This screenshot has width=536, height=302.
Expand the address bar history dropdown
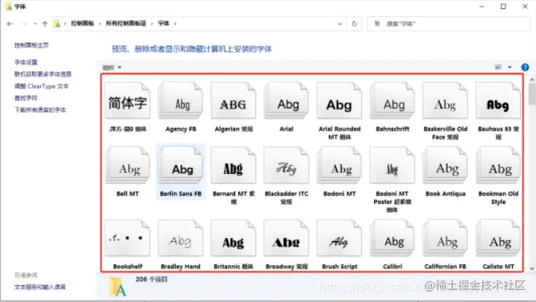point(339,24)
